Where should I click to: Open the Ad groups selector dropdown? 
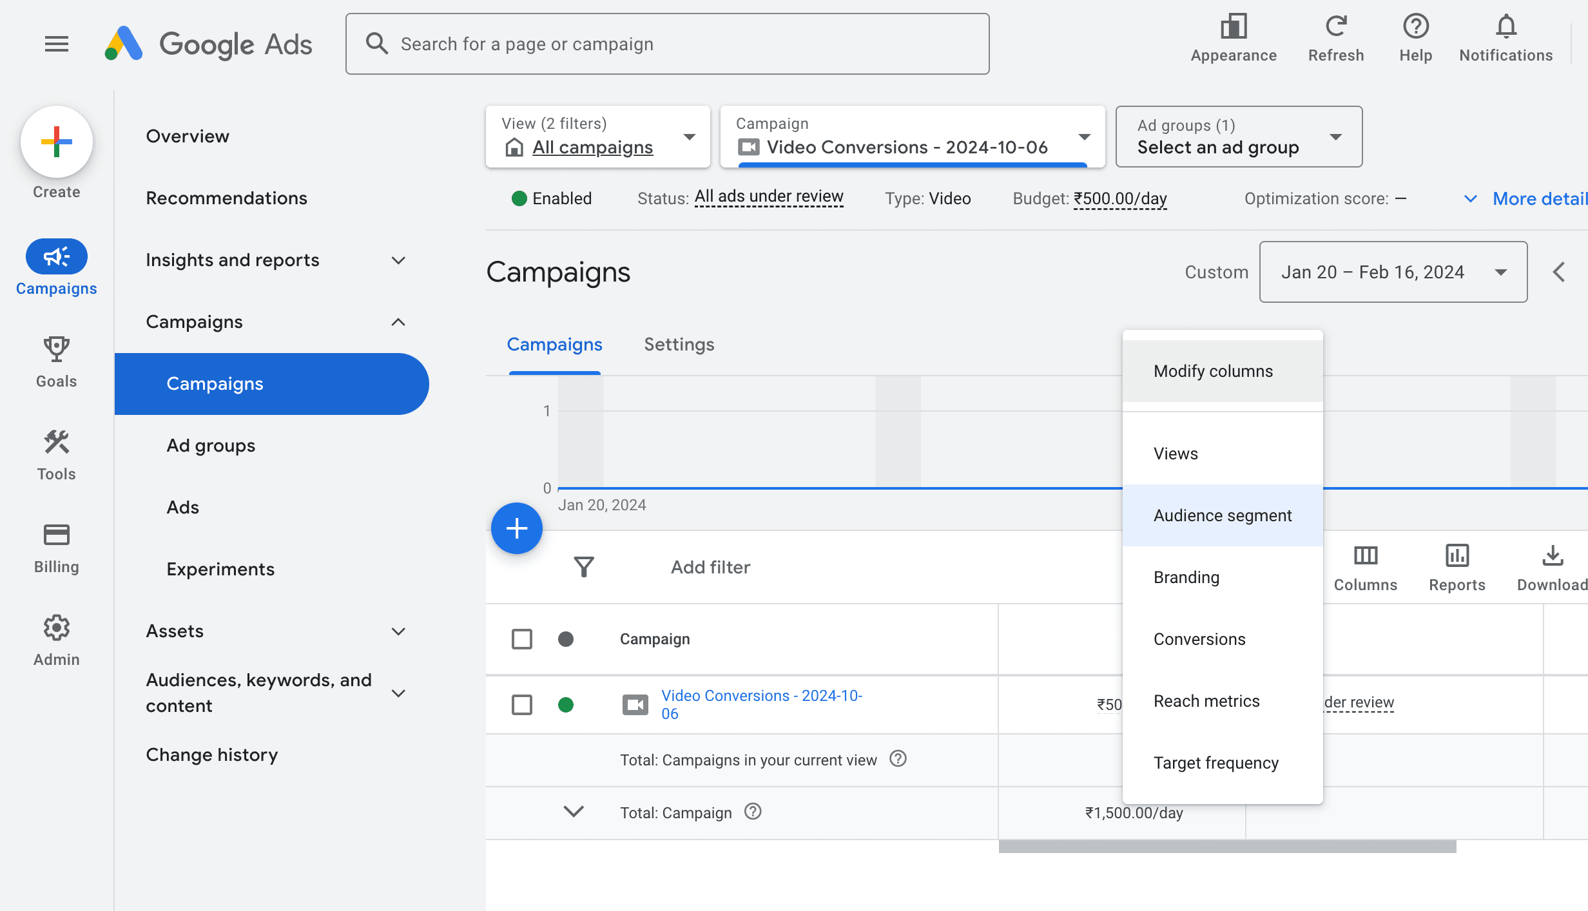pyautogui.click(x=1238, y=137)
